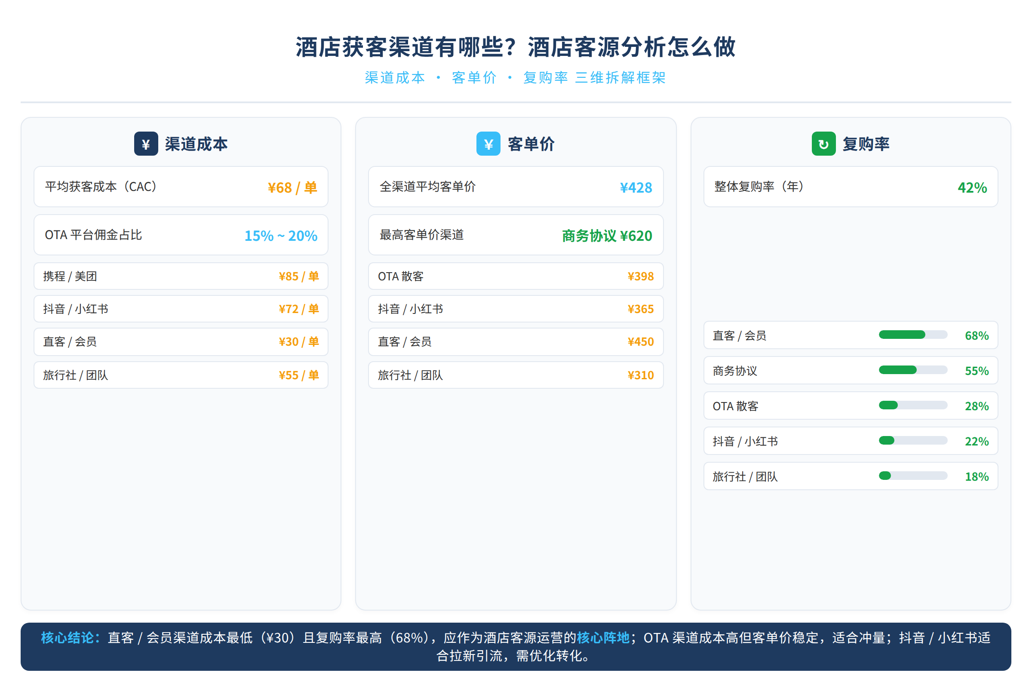Click the 旅行社 / 团队 18% progress bar

[913, 476]
